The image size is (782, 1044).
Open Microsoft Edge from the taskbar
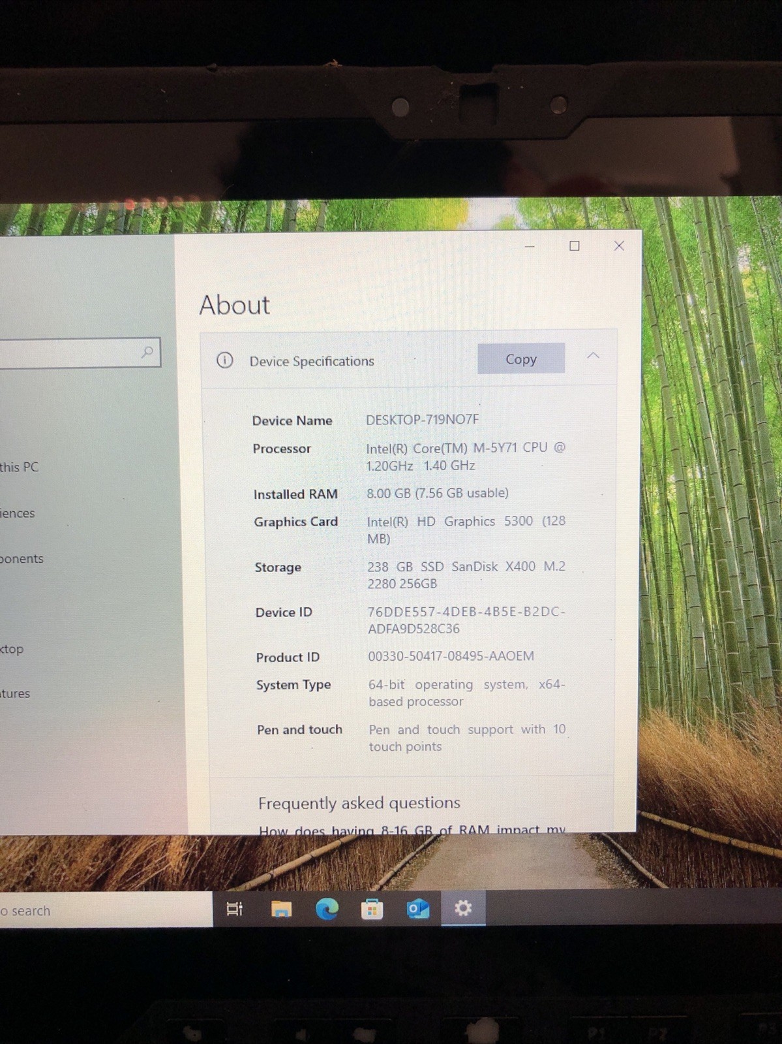(327, 908)
